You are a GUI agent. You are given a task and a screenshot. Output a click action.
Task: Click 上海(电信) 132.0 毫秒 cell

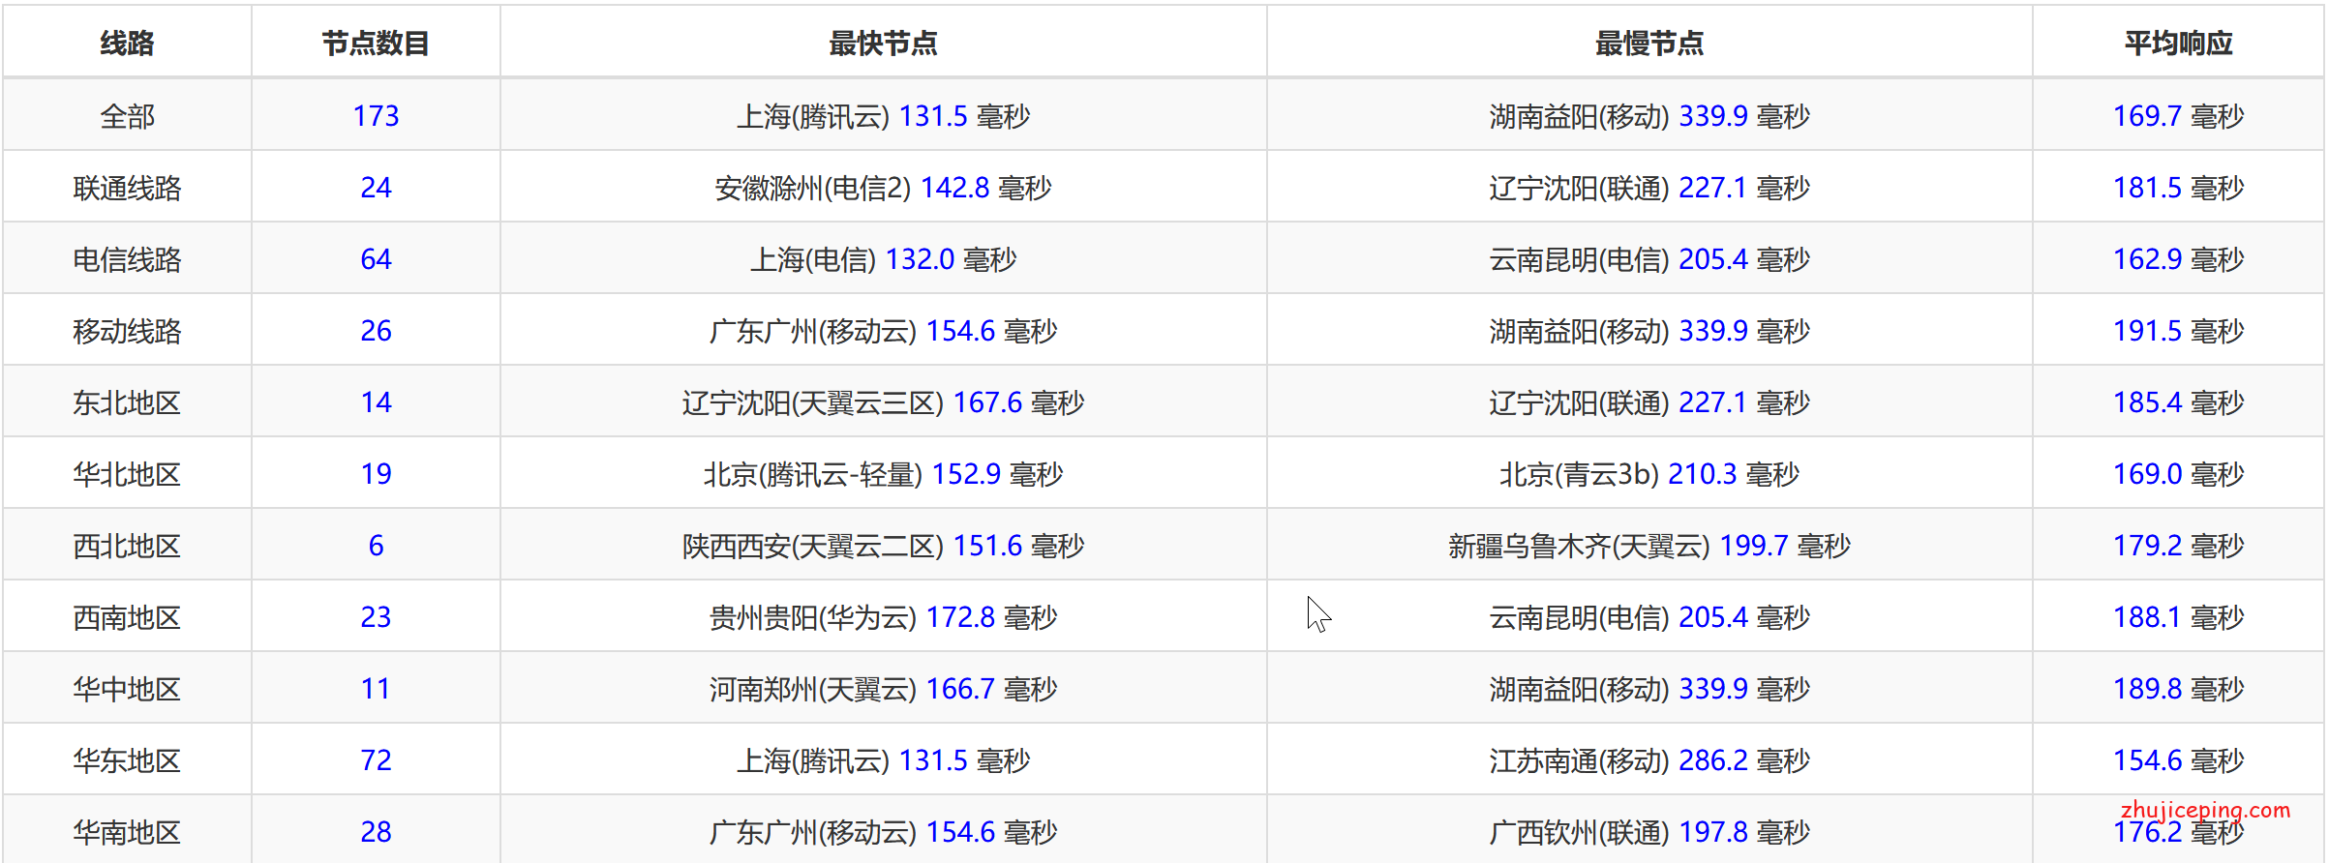pyautogui.click(x=883, y=259)
